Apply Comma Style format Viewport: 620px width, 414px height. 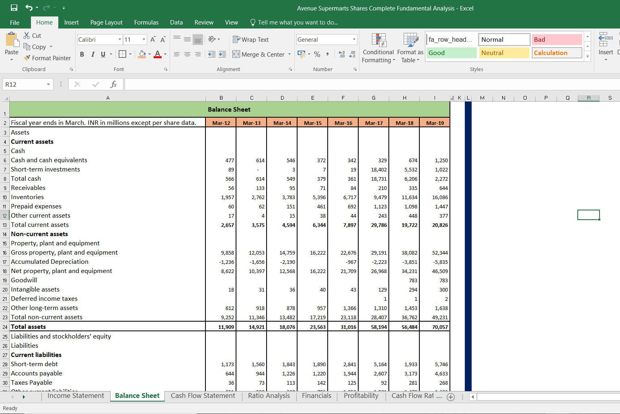[x=327, y=54]
